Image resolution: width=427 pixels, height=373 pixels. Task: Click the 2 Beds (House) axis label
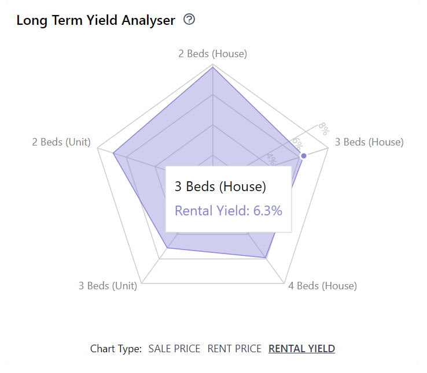(x=213, y=54)
